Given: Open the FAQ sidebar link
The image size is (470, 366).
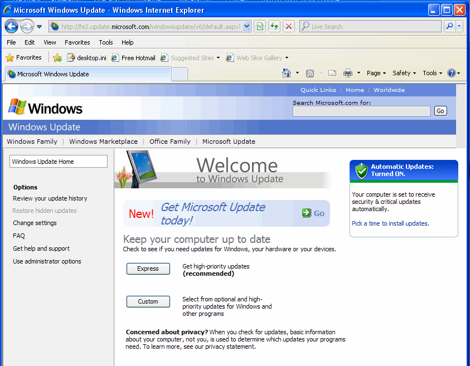Looking at the screenshot, I should 19,236.
